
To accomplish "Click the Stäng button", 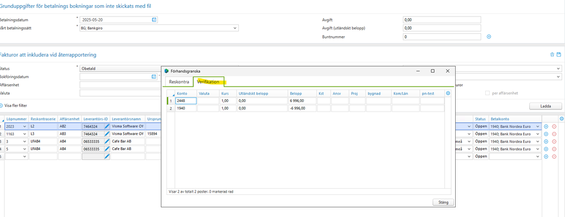I will [443, 202].
